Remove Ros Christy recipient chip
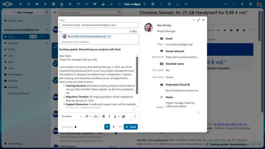 coord(109,36)
